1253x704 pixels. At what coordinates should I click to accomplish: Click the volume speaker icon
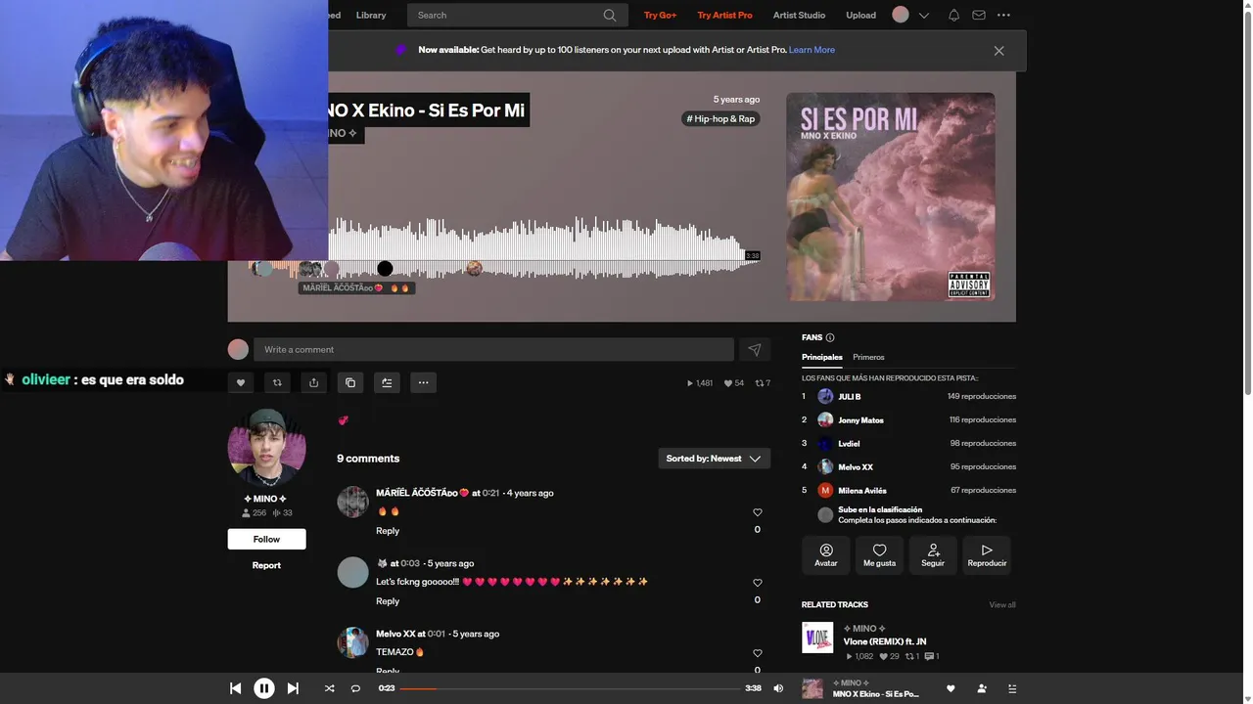[778, 688]
